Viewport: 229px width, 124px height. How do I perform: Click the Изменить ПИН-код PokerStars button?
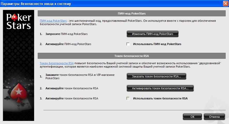(152, 34)
